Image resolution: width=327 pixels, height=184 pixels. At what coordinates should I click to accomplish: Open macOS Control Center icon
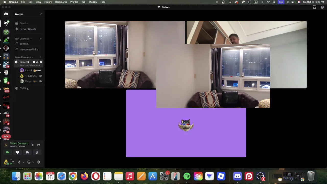point(293,2)
